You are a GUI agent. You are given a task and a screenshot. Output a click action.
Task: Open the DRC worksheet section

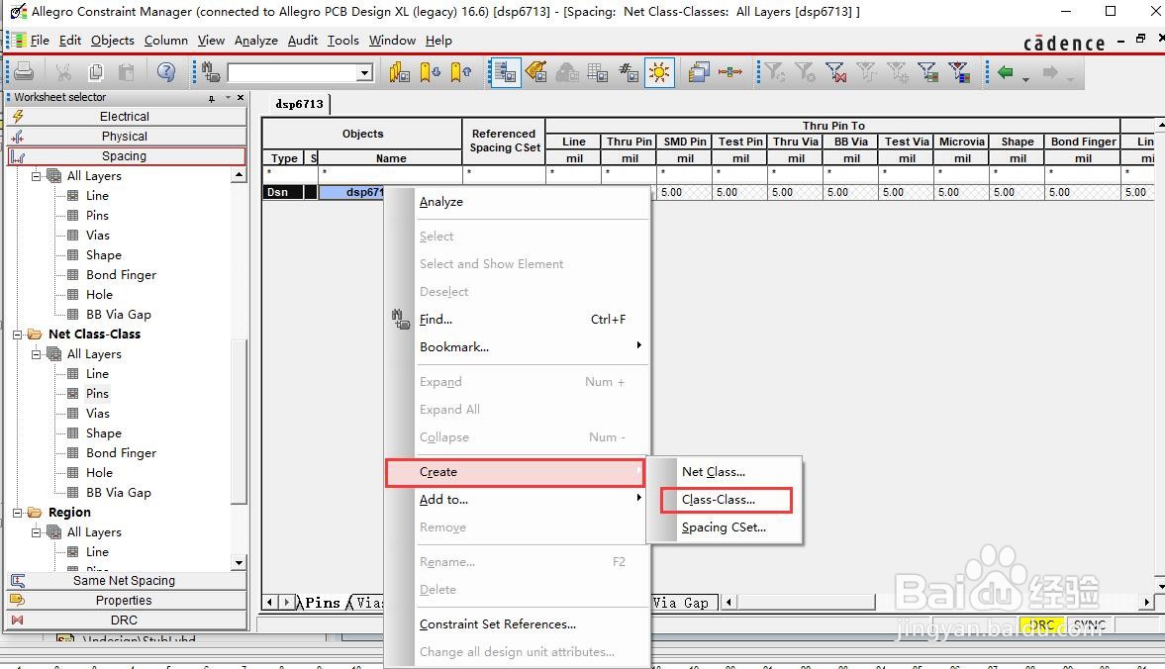coord(126,620)
